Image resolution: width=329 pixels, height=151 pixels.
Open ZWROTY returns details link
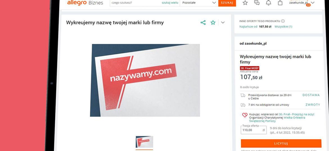(x=313, y=105)
